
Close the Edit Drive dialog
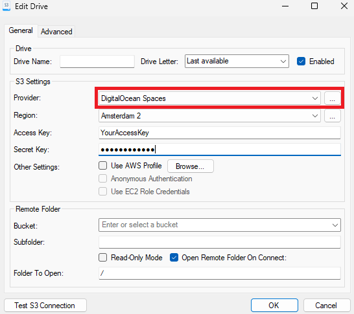(344, 6)
